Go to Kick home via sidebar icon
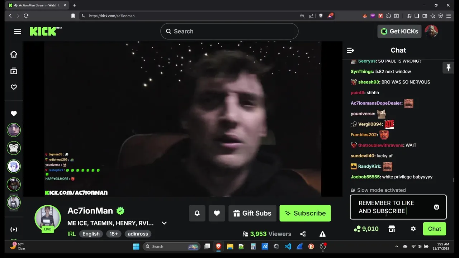 [14, 54]
